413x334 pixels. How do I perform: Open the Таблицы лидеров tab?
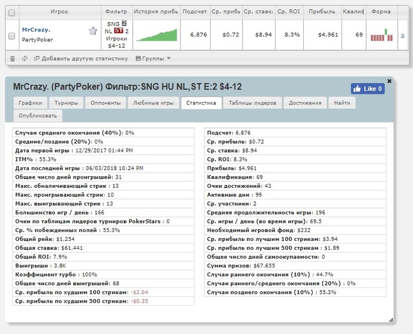click(253, 103)
